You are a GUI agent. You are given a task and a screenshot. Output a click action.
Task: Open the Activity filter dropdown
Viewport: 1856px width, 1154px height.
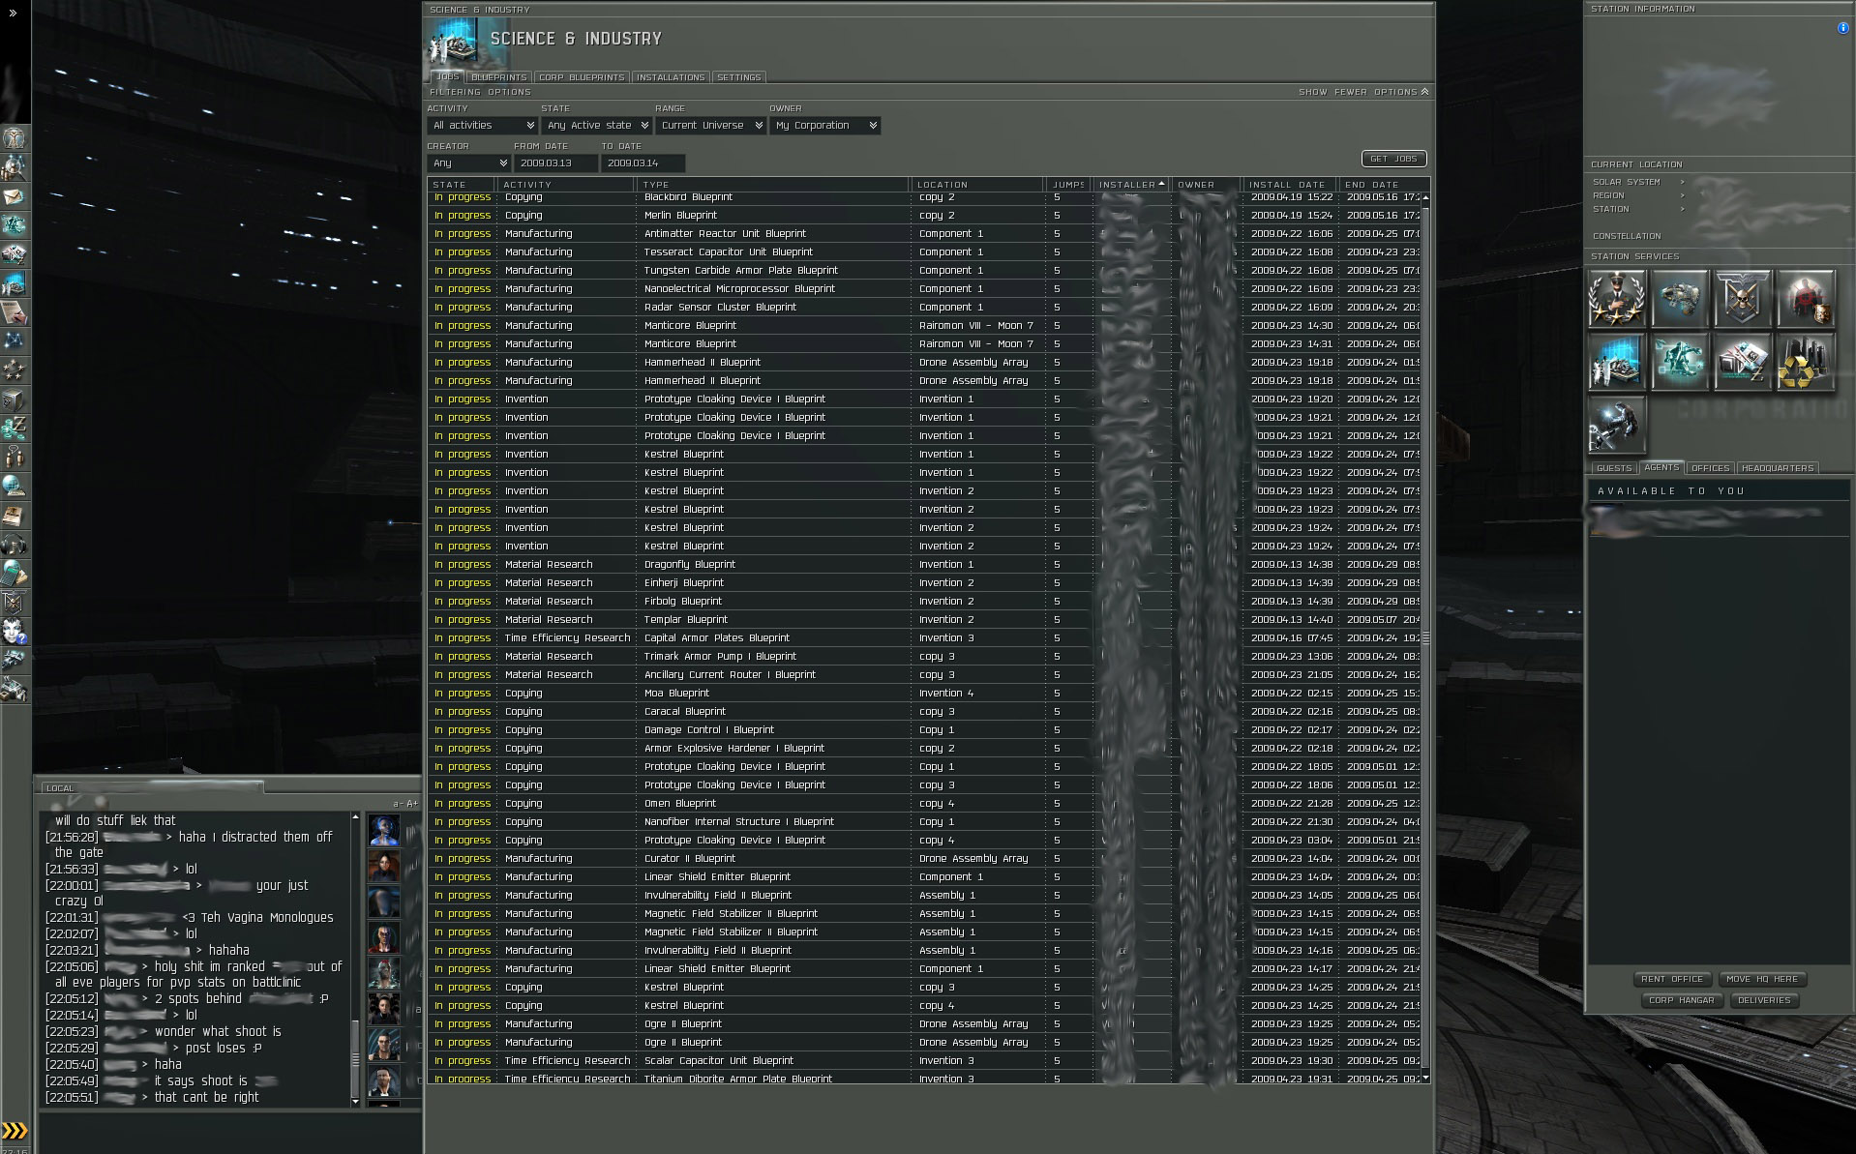point(483,126)
